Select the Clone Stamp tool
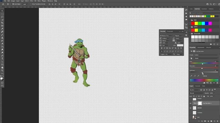The height and width of the screenshot is (123, 220). click(x=2, y=38)
